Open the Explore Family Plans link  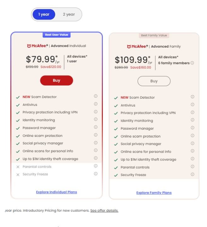154,193
